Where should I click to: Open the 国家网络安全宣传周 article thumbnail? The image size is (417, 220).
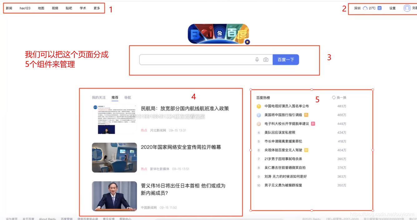click(x=114, y=158)
